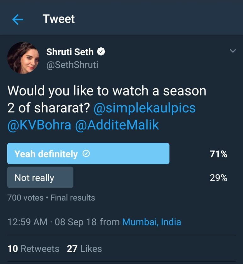Image resolution: width=243 pixels, height=264 pixels.
Task: Click the checkmark on the 'Yeah definitely' option
Action: pyautogui.click(x=86, y=154)
